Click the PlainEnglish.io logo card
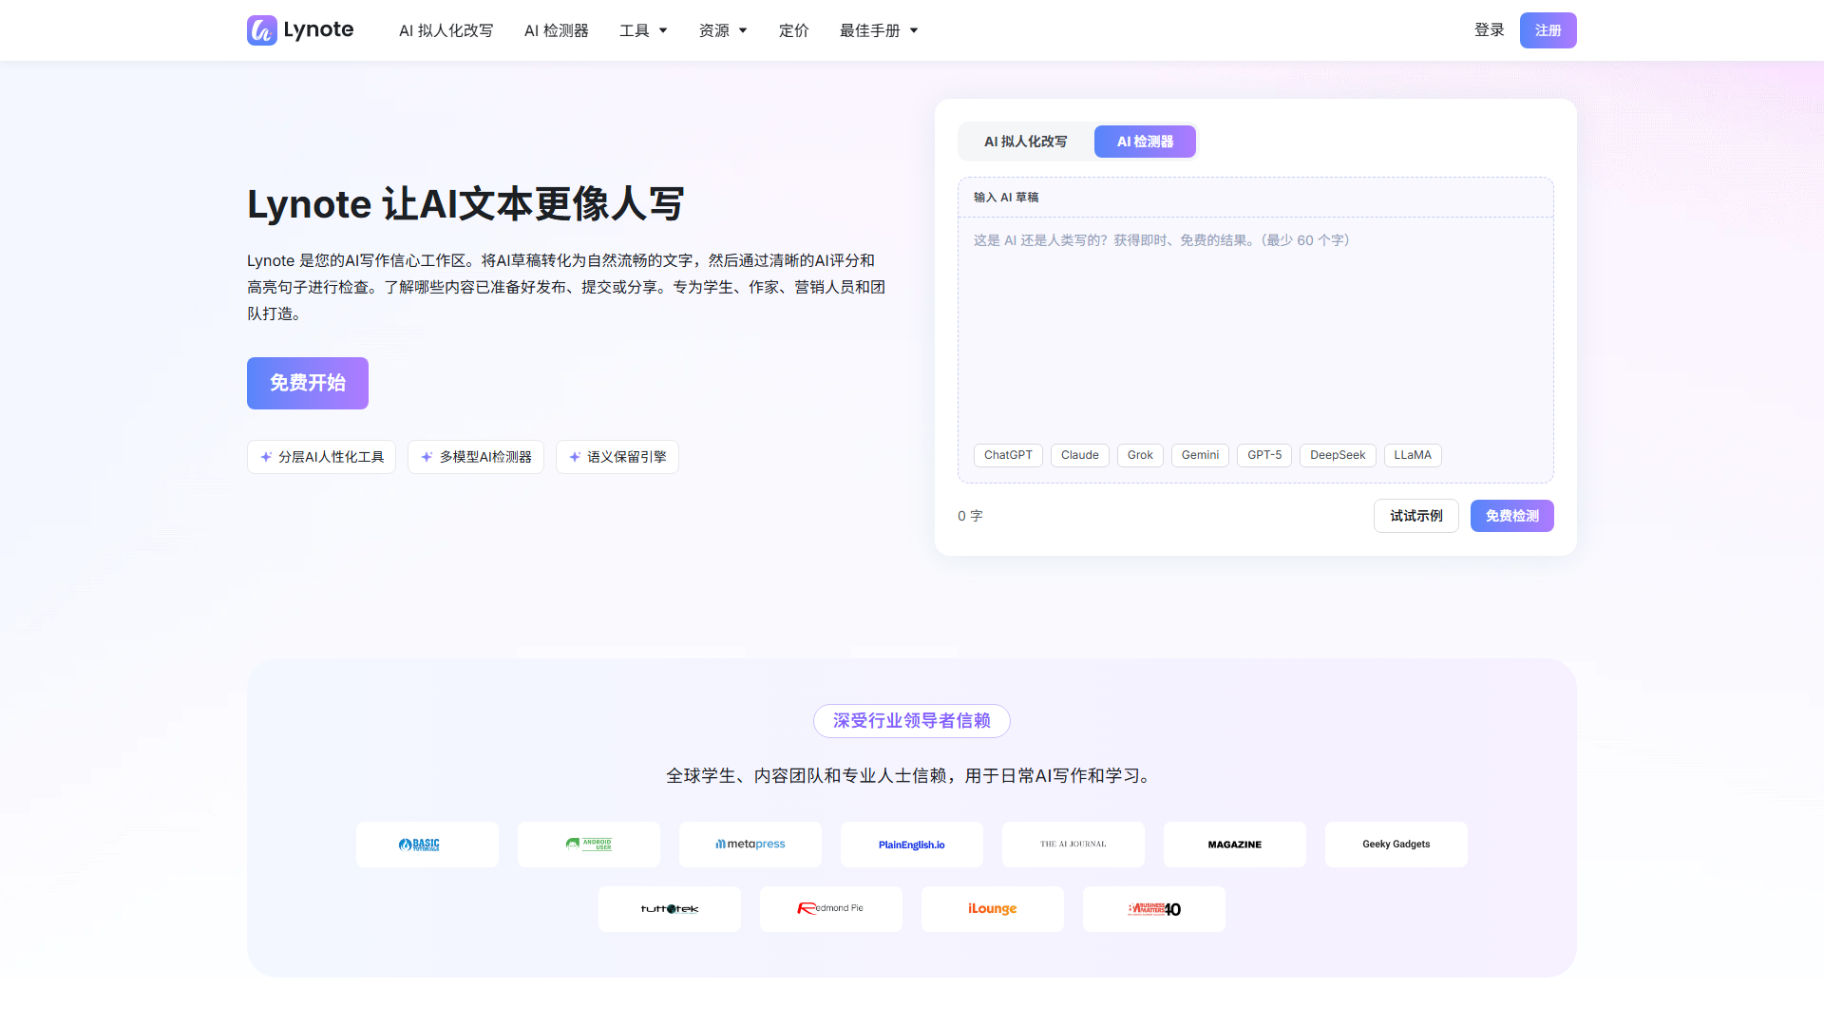The image size is (1824, 1026). 912,845
